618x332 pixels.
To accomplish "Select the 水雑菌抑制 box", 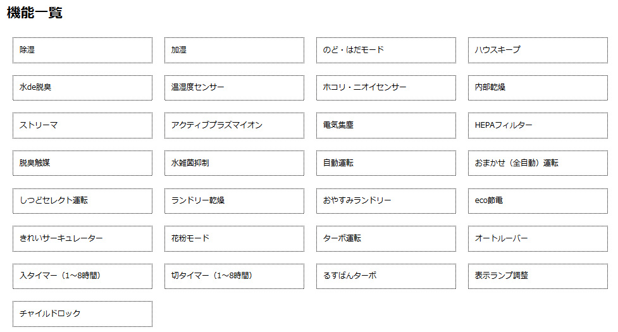I will tap(234, 163).
